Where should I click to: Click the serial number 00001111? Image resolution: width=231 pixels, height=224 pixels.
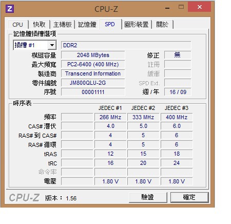93,92
